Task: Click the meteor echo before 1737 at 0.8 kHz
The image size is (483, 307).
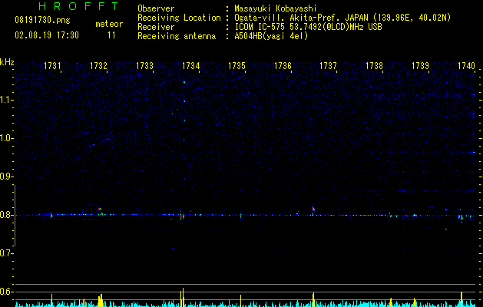Action: [313, 210]
